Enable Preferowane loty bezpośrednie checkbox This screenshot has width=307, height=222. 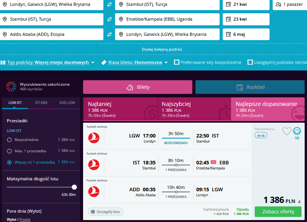click(x=177, y=62)
